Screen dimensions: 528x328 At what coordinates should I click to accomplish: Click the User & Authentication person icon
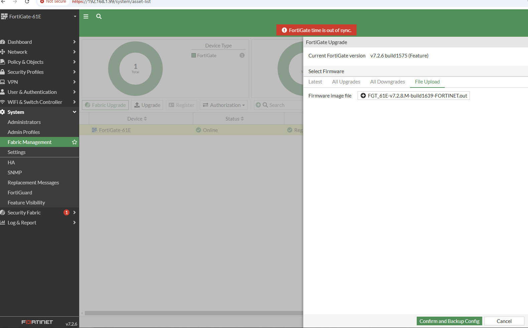click(x=3, y=92)
